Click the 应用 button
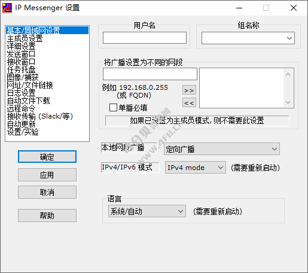 click(47, 175)
